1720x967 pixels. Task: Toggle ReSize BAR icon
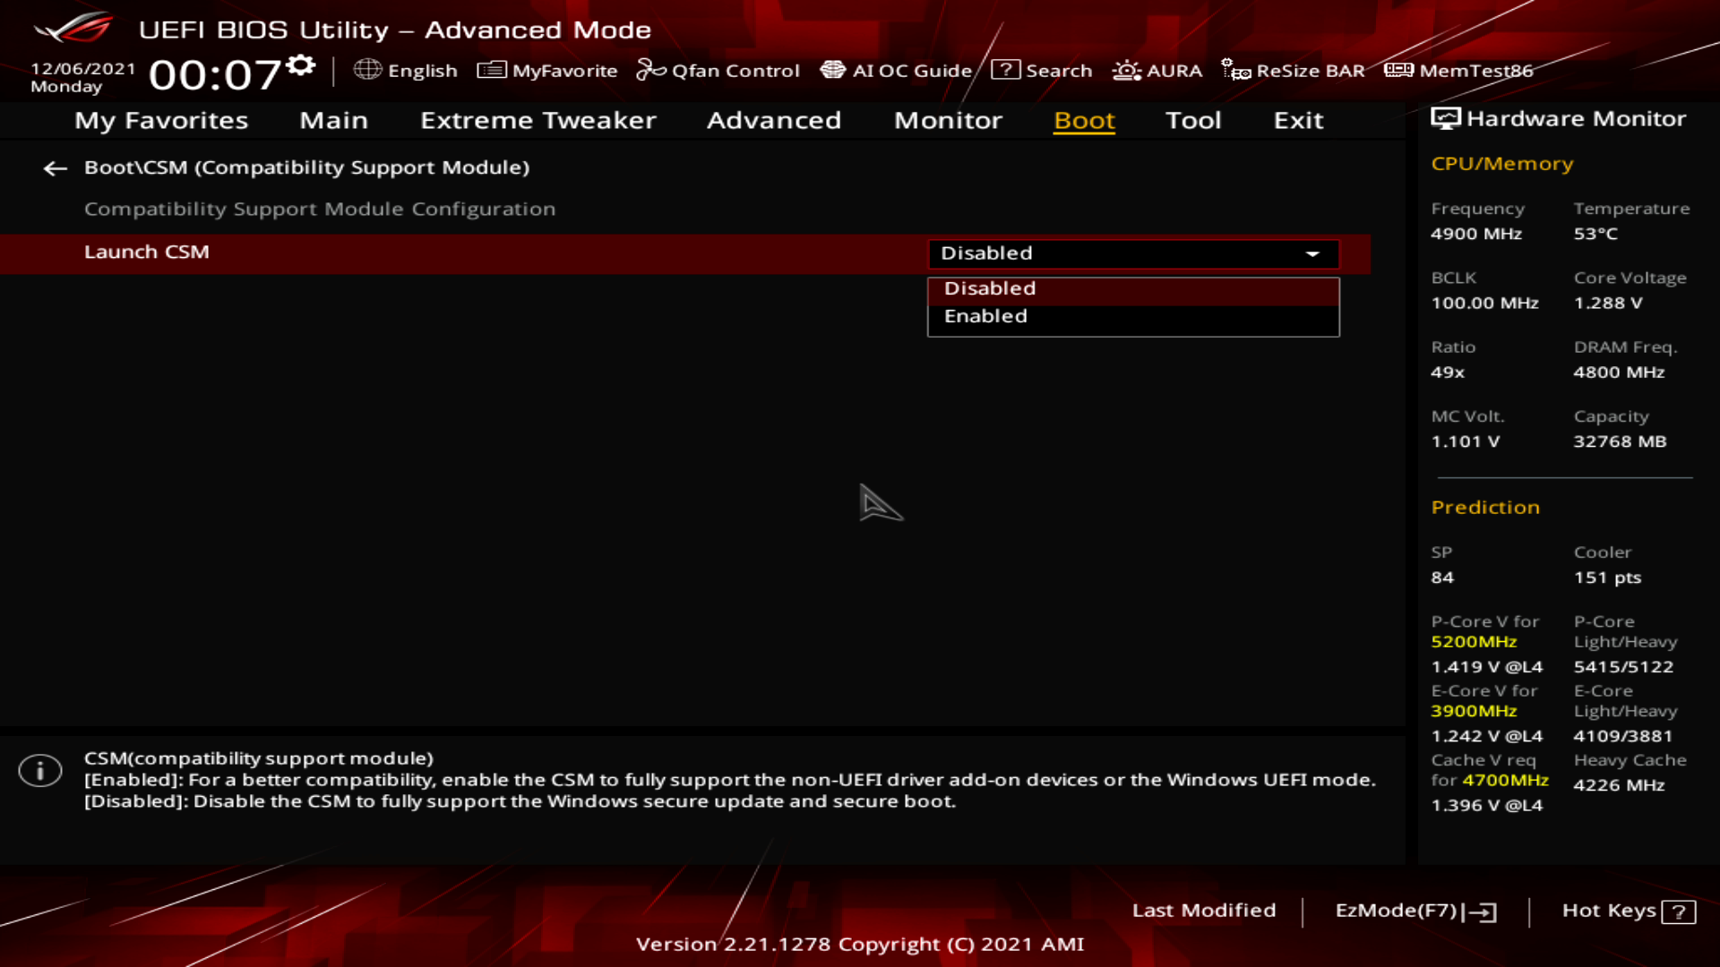(x=1236, y=70)
